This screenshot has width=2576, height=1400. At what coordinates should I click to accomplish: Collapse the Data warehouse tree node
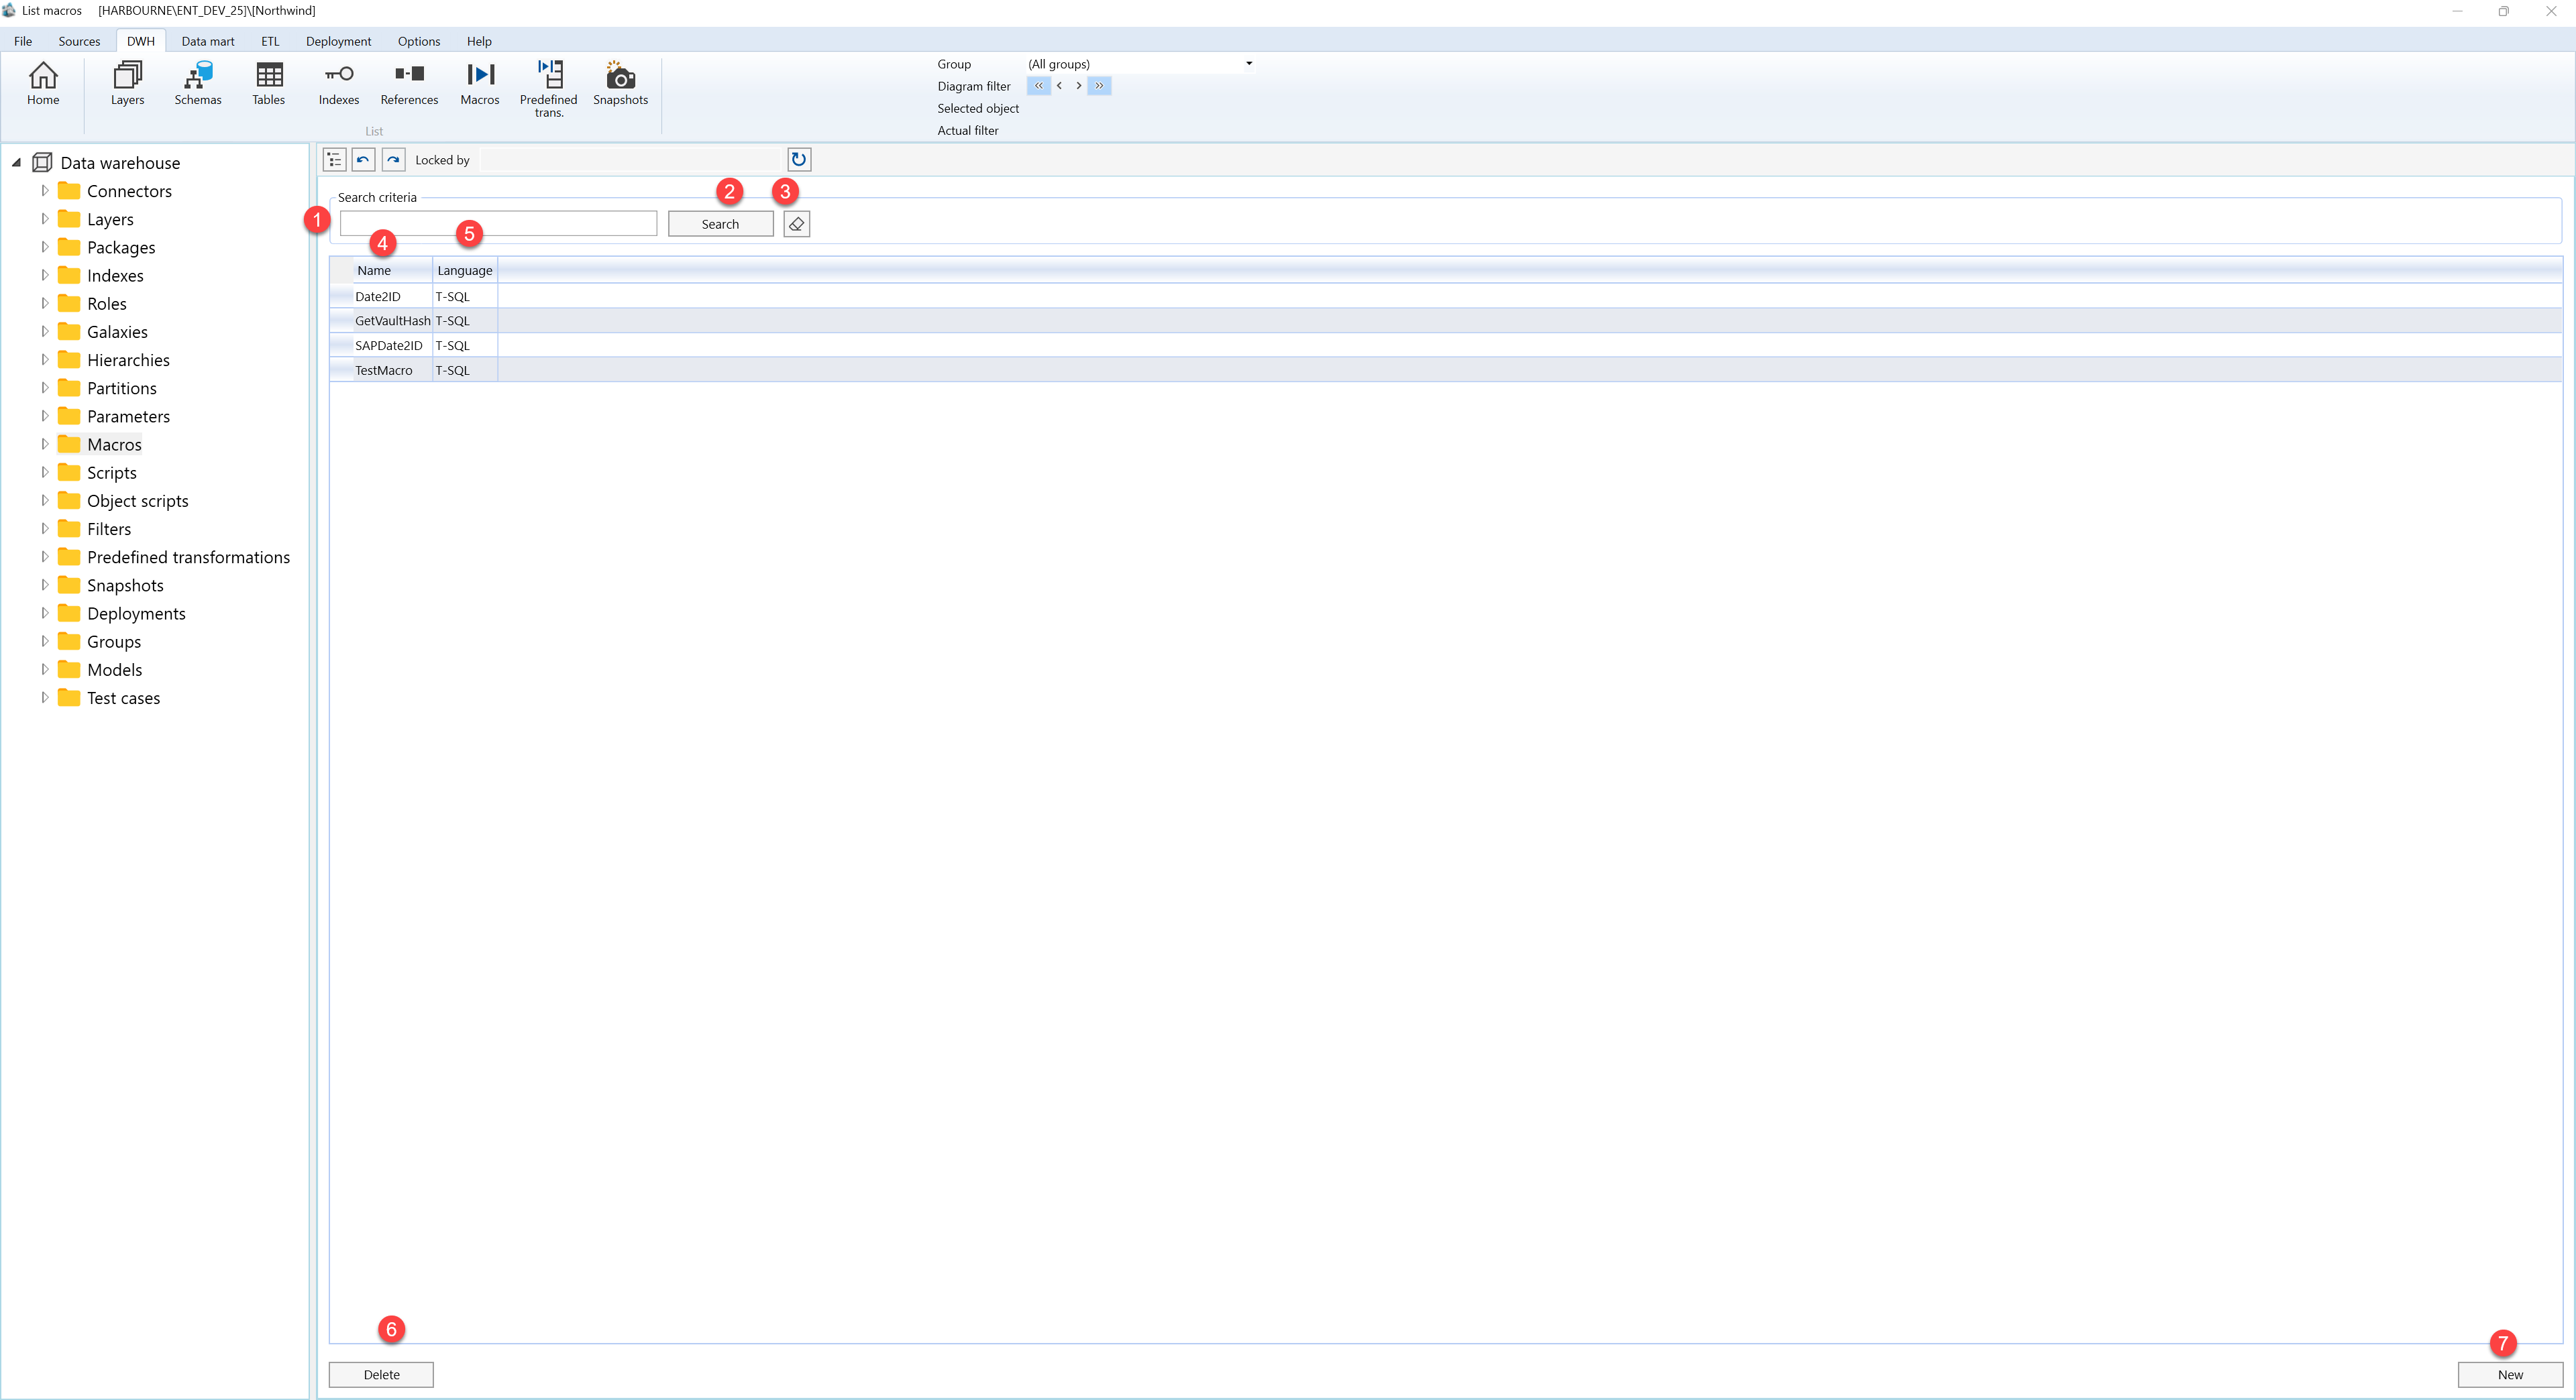[x=16, y=162]
